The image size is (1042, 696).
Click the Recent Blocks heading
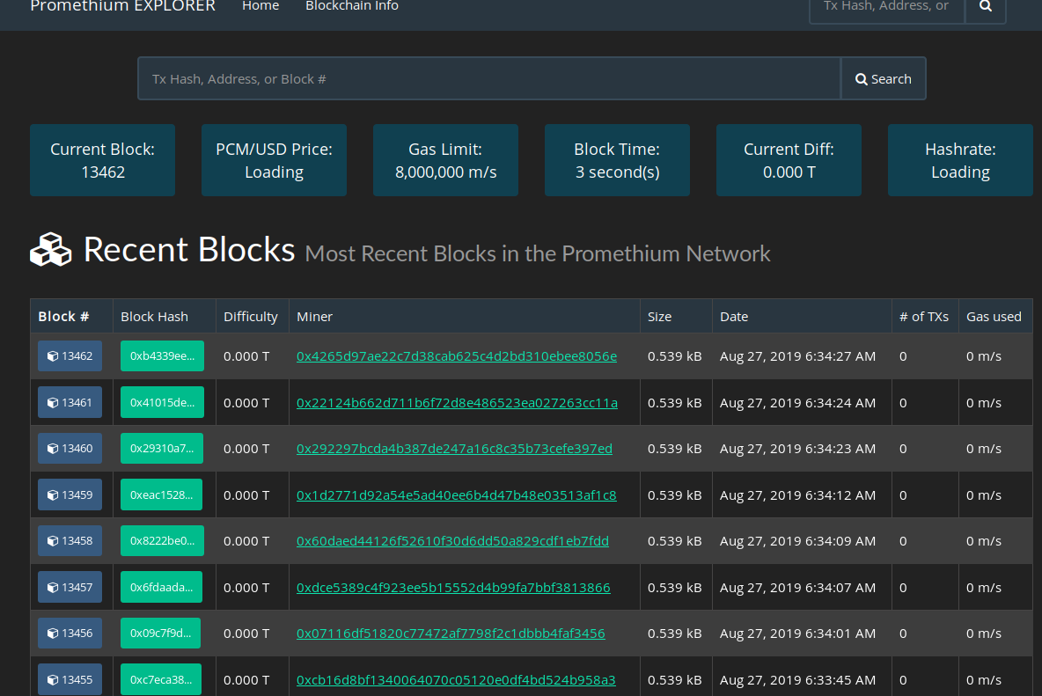click(x=188, y=250)
